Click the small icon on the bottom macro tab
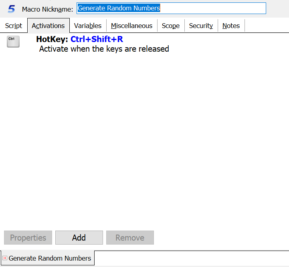The width and height of the screenshot is (289, 267). (5, 258)
